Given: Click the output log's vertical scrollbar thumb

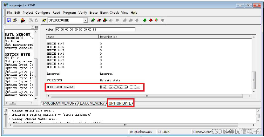Looking at the screenshot, I should [x=258, y=116].
